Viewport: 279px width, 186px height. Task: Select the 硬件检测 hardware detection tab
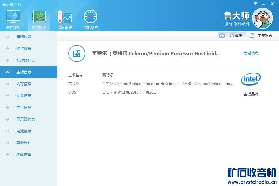click(39, 20)
